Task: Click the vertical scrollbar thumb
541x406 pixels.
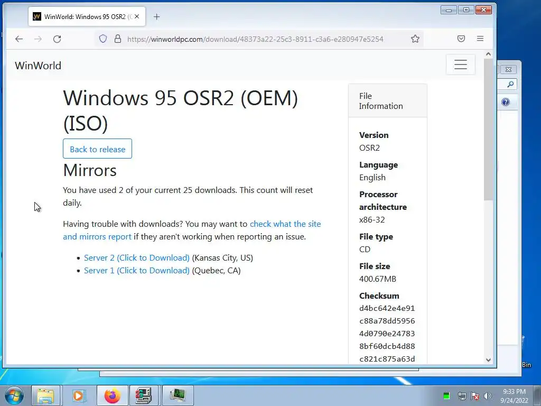Action: click(488, 130)
